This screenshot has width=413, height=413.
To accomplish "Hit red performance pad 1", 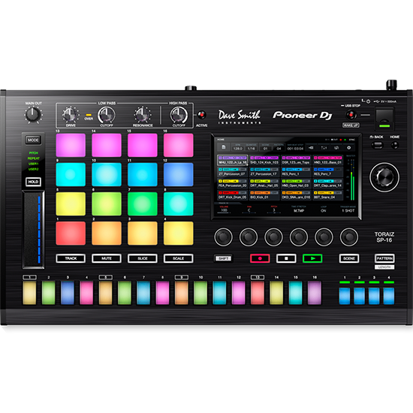I will pos(71,233).
